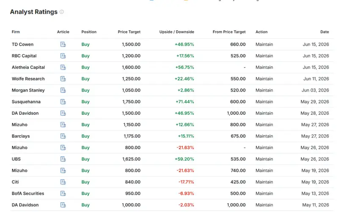
Task: Select the UBS firm name
Action: tap(16, 159)
